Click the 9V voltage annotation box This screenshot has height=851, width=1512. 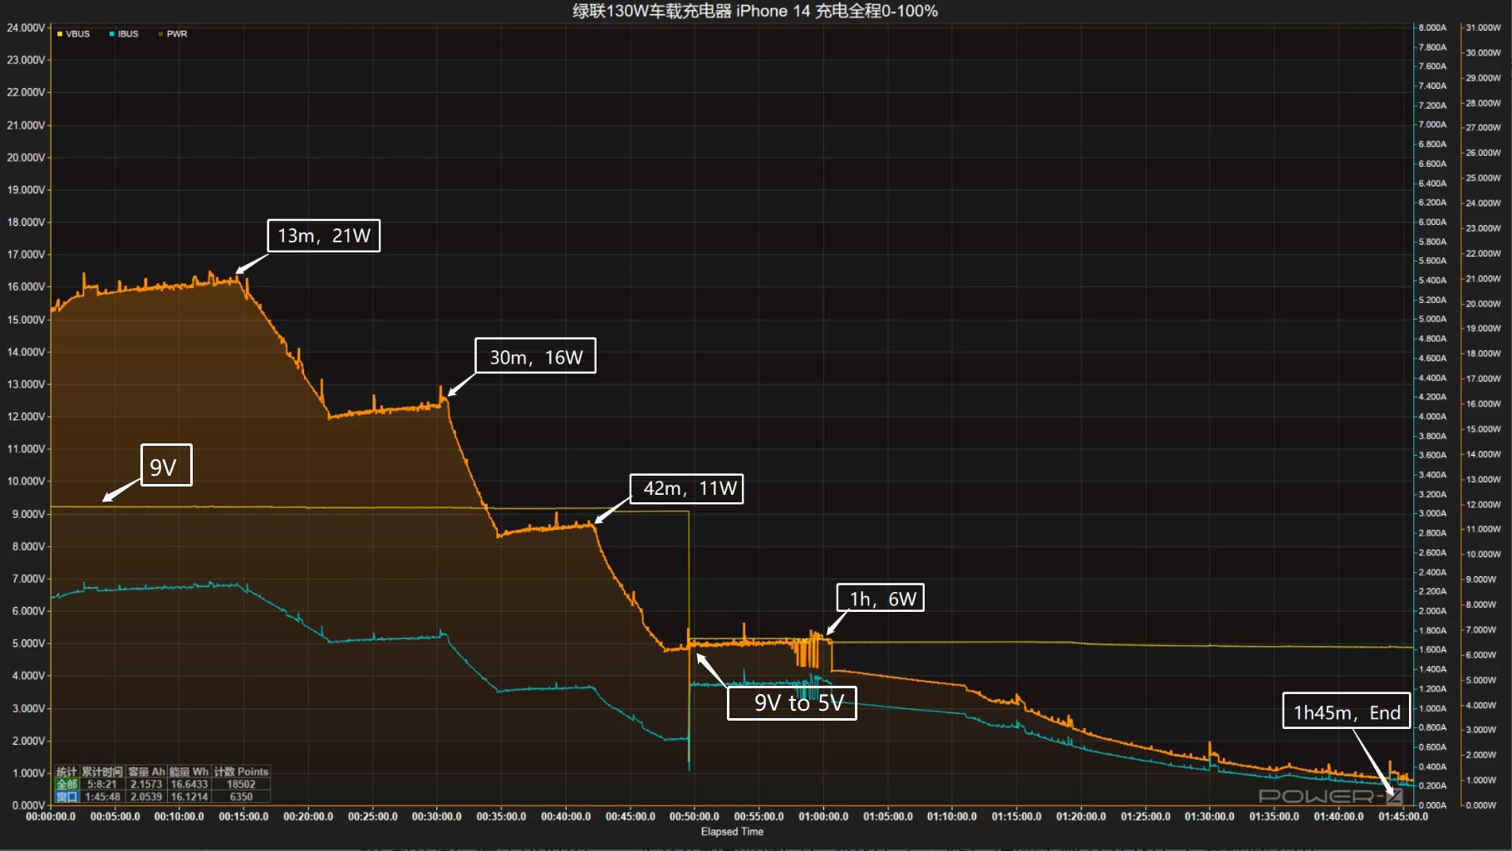[166, 466]
